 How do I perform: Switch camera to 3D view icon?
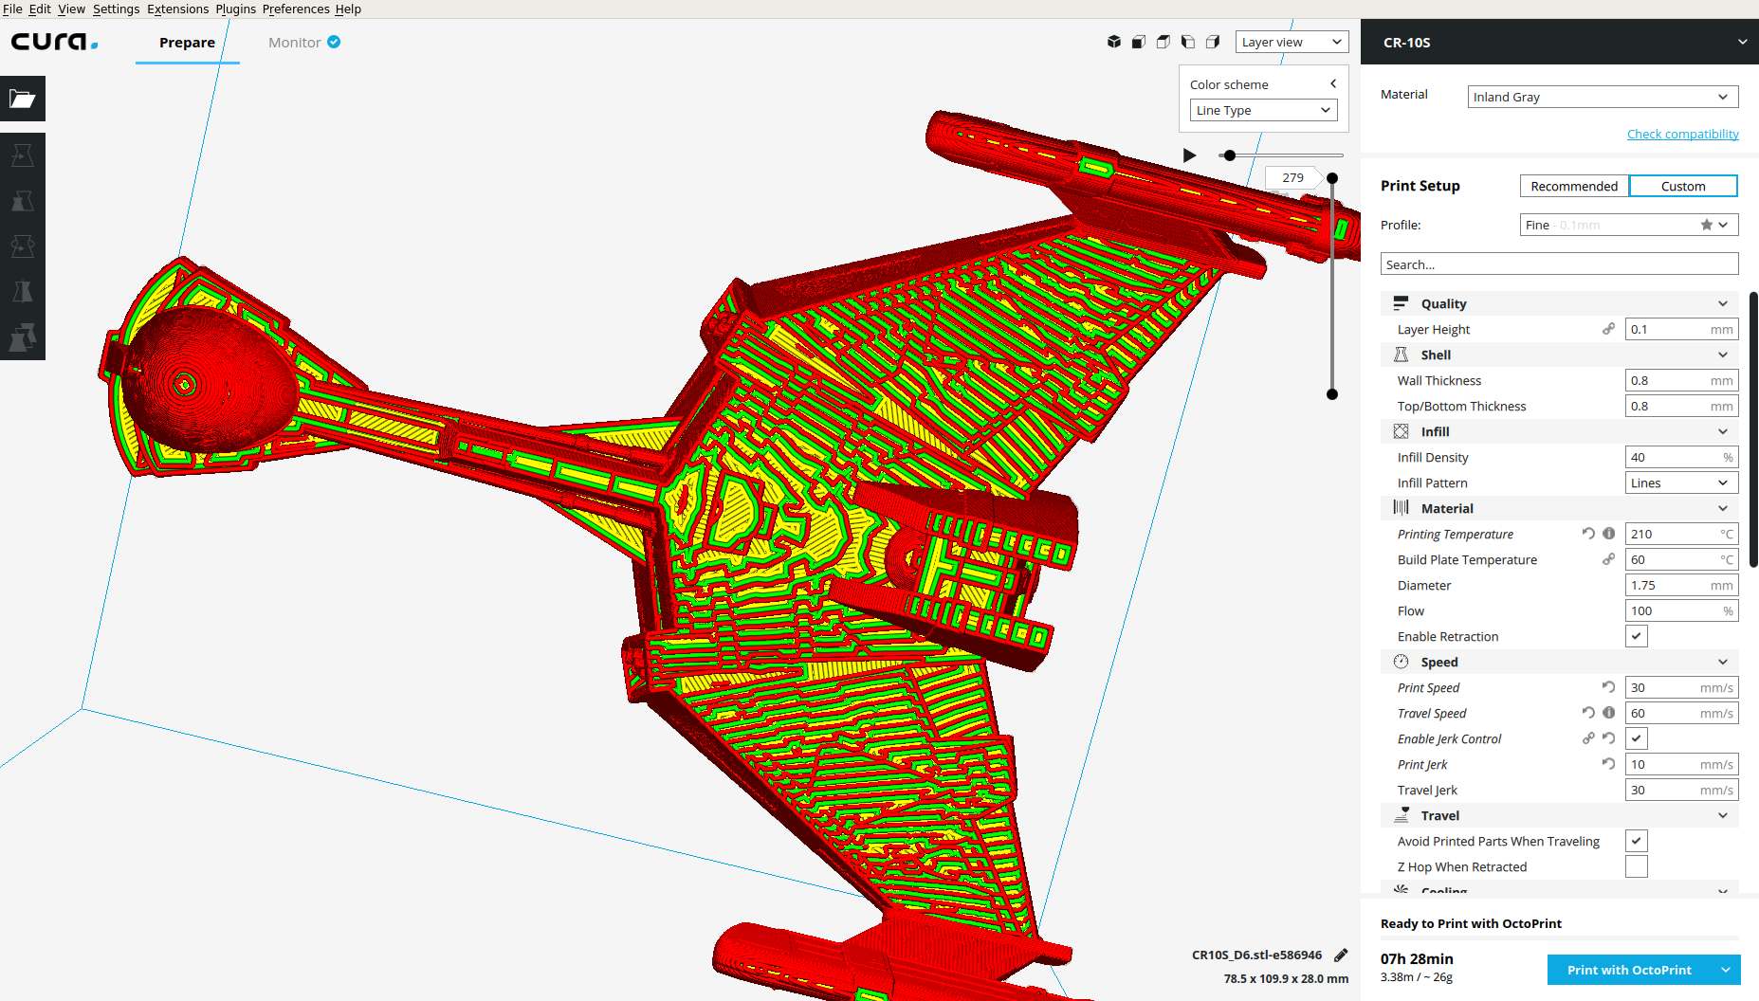click(x=1114, y=42)
